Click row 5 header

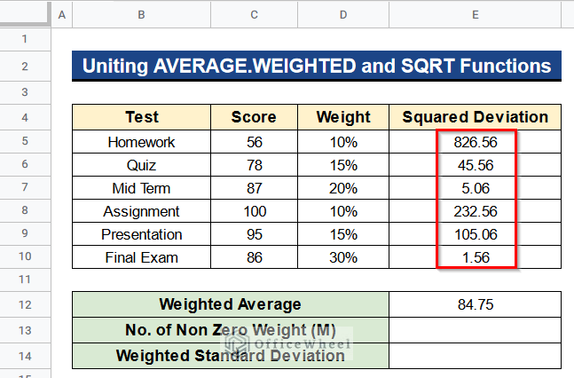pyautogui.click(x=25, y=141)
